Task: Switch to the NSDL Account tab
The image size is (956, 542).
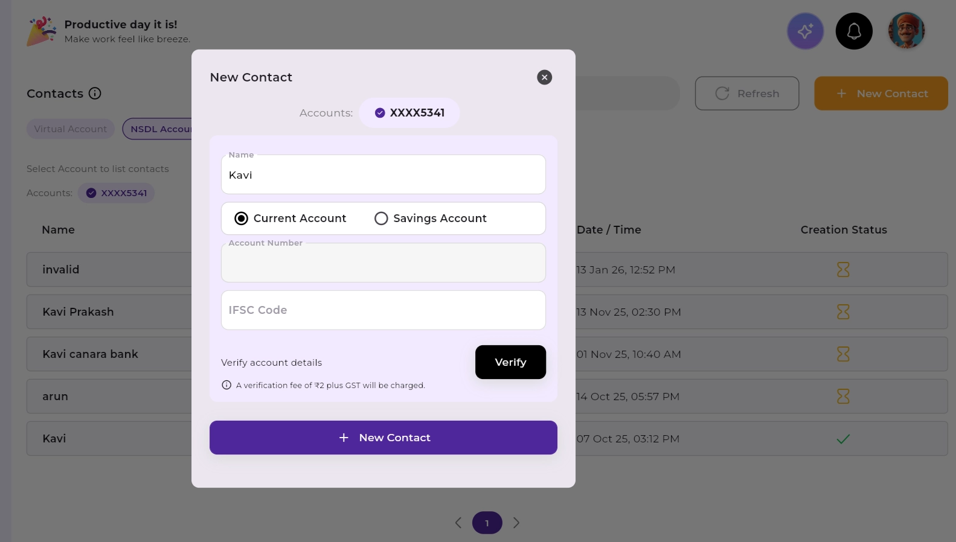Action: [158, 129]
